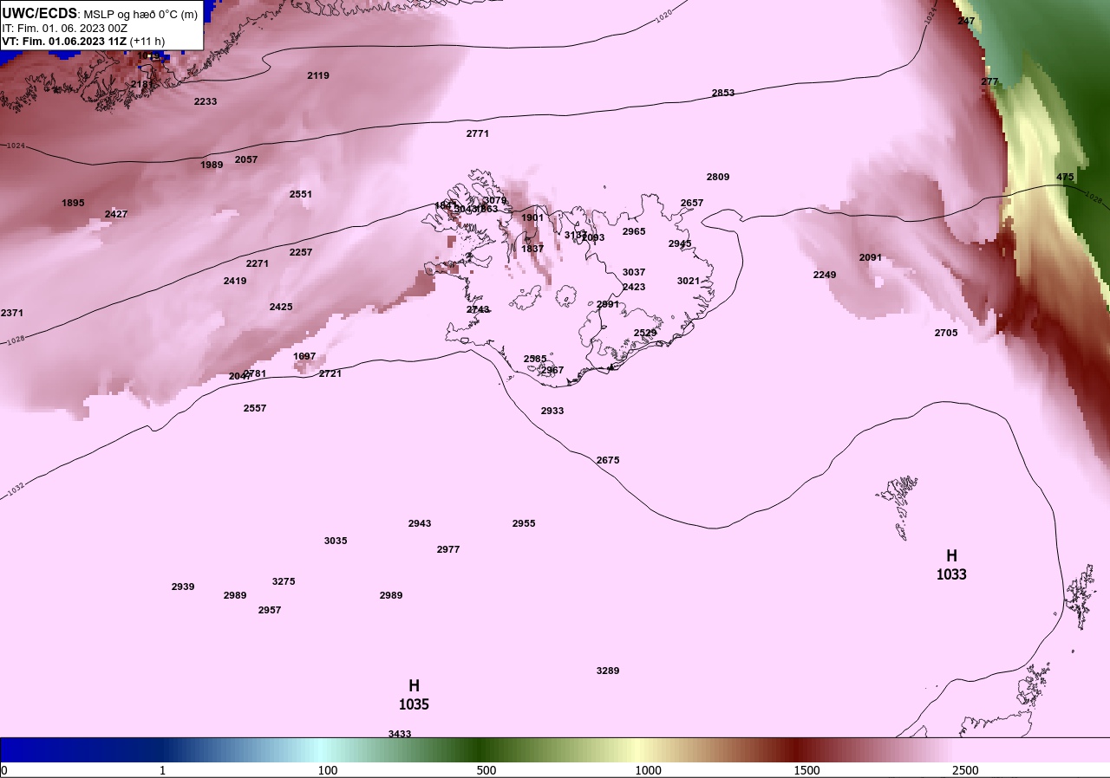
Task: Click the value 2425 on the map
Action: [x=281, y=307]
